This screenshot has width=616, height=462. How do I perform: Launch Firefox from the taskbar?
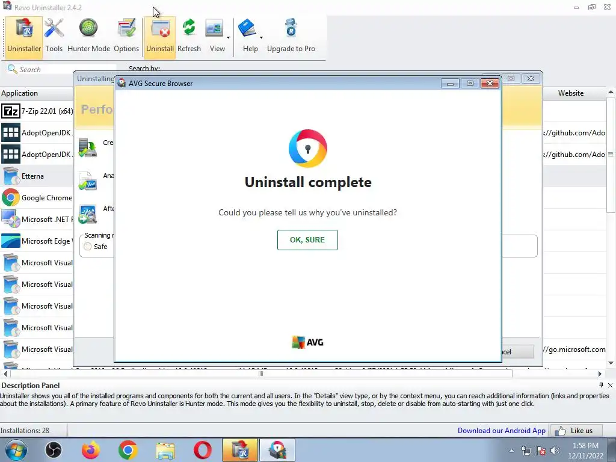click(91, 450)
